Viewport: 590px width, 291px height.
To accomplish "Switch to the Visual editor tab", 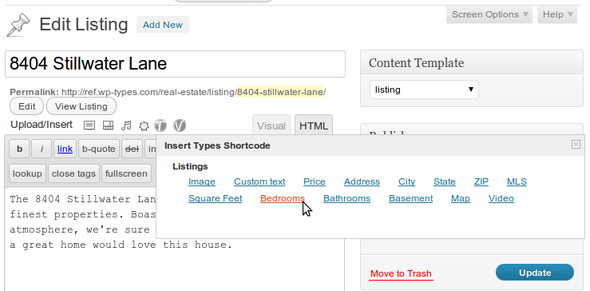I will click(271, 126).
